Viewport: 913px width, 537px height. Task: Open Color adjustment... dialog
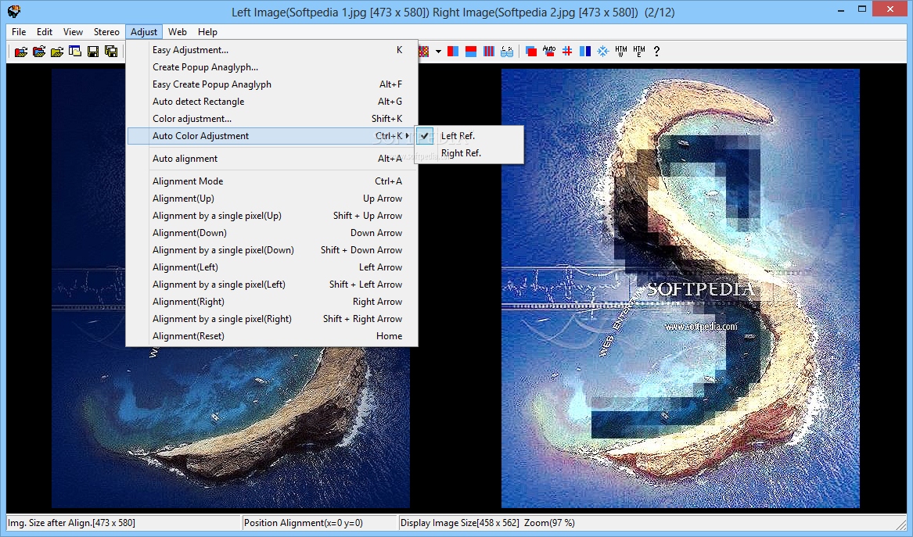tap(272, 119)
